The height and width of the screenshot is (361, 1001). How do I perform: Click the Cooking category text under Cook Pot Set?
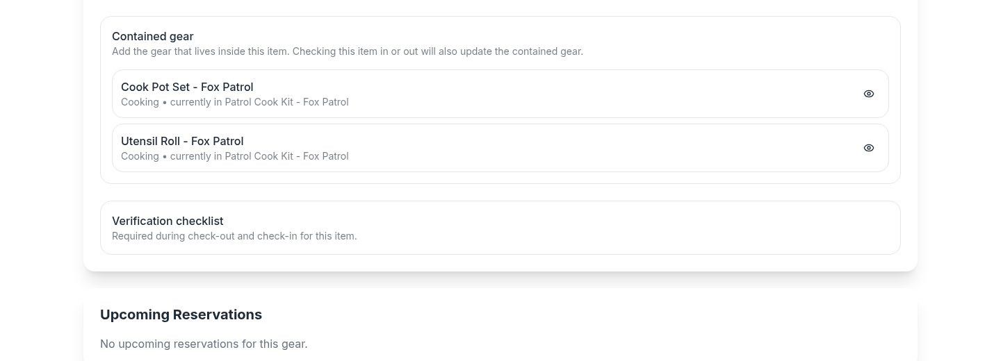coord(140,102)
